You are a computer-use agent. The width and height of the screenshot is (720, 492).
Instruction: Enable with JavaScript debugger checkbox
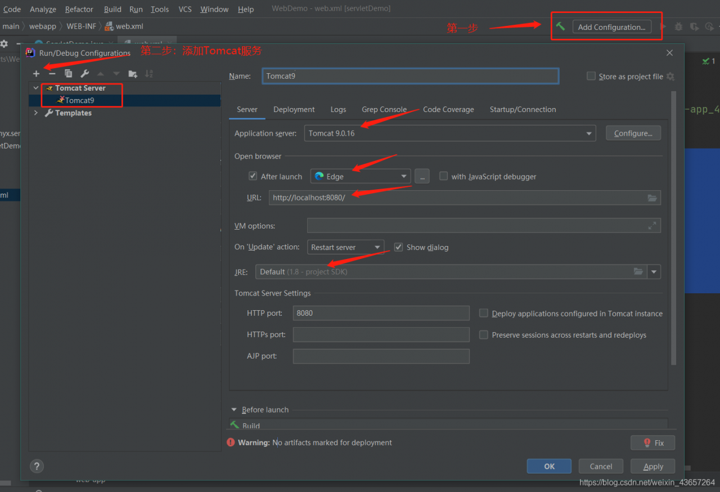pyautogui.click(x=443, y=176)
